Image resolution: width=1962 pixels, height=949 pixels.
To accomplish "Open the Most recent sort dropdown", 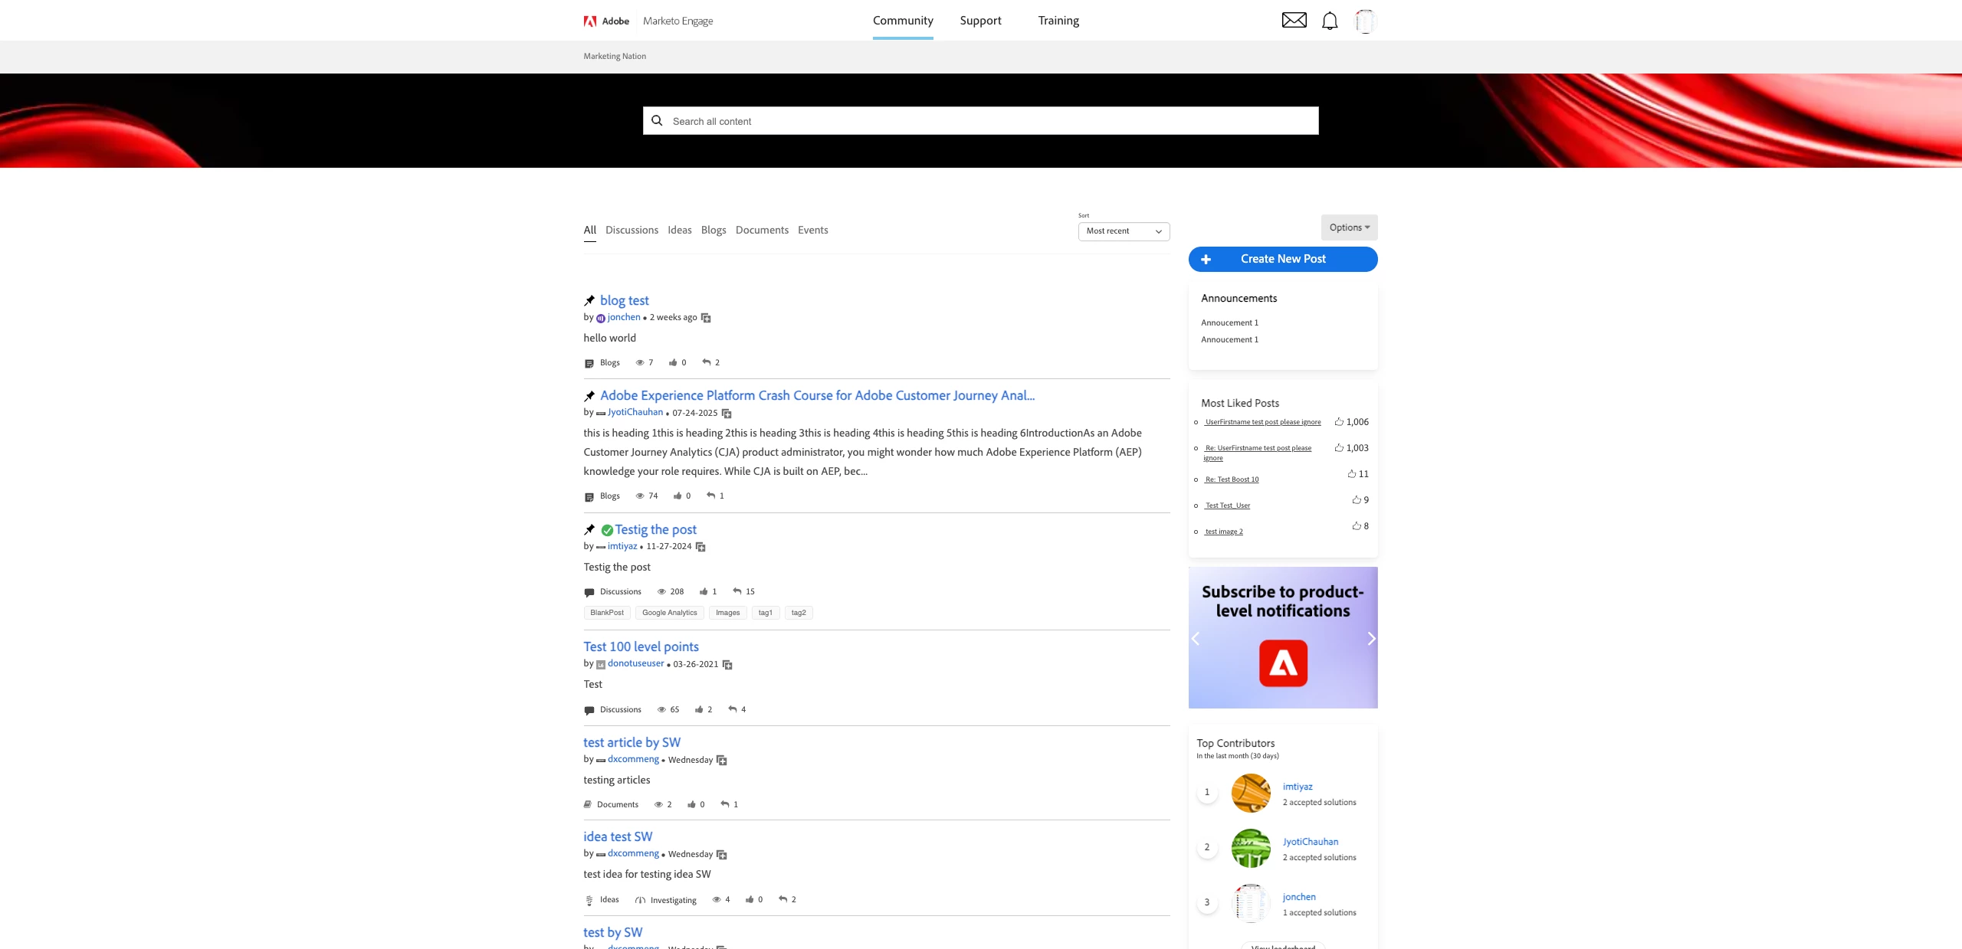I will tap(1124, 231).
